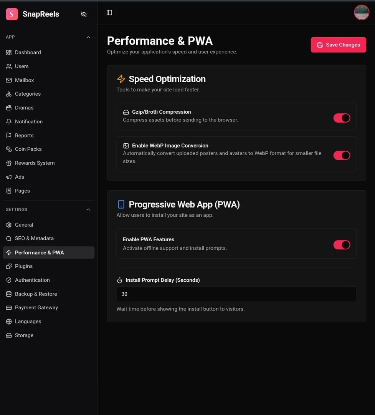The image size is (375, 415).
Task: Collapse the SETTINGS section chevron
Action: (88, 210)
